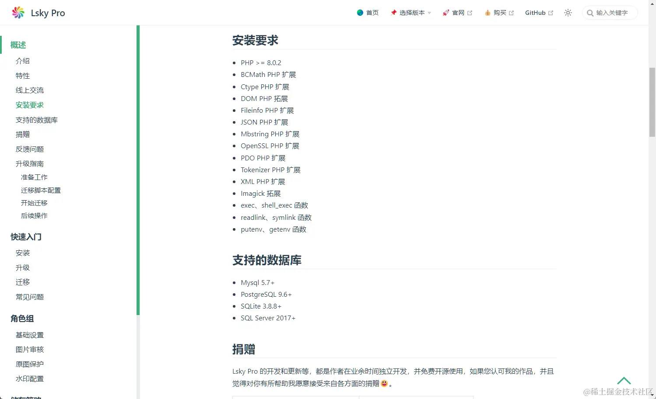Click text 'Imagick 拓展'

coord(261,194)
